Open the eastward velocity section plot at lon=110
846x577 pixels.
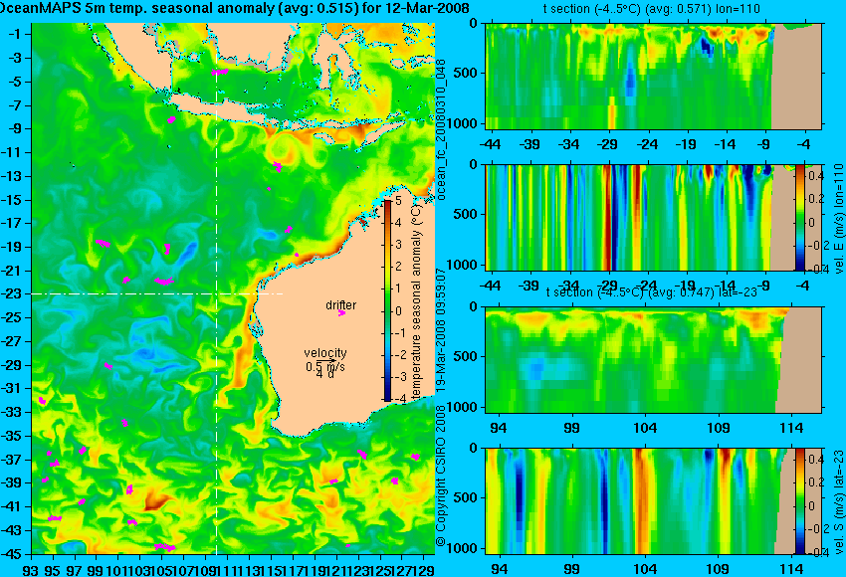click(653, 217)
